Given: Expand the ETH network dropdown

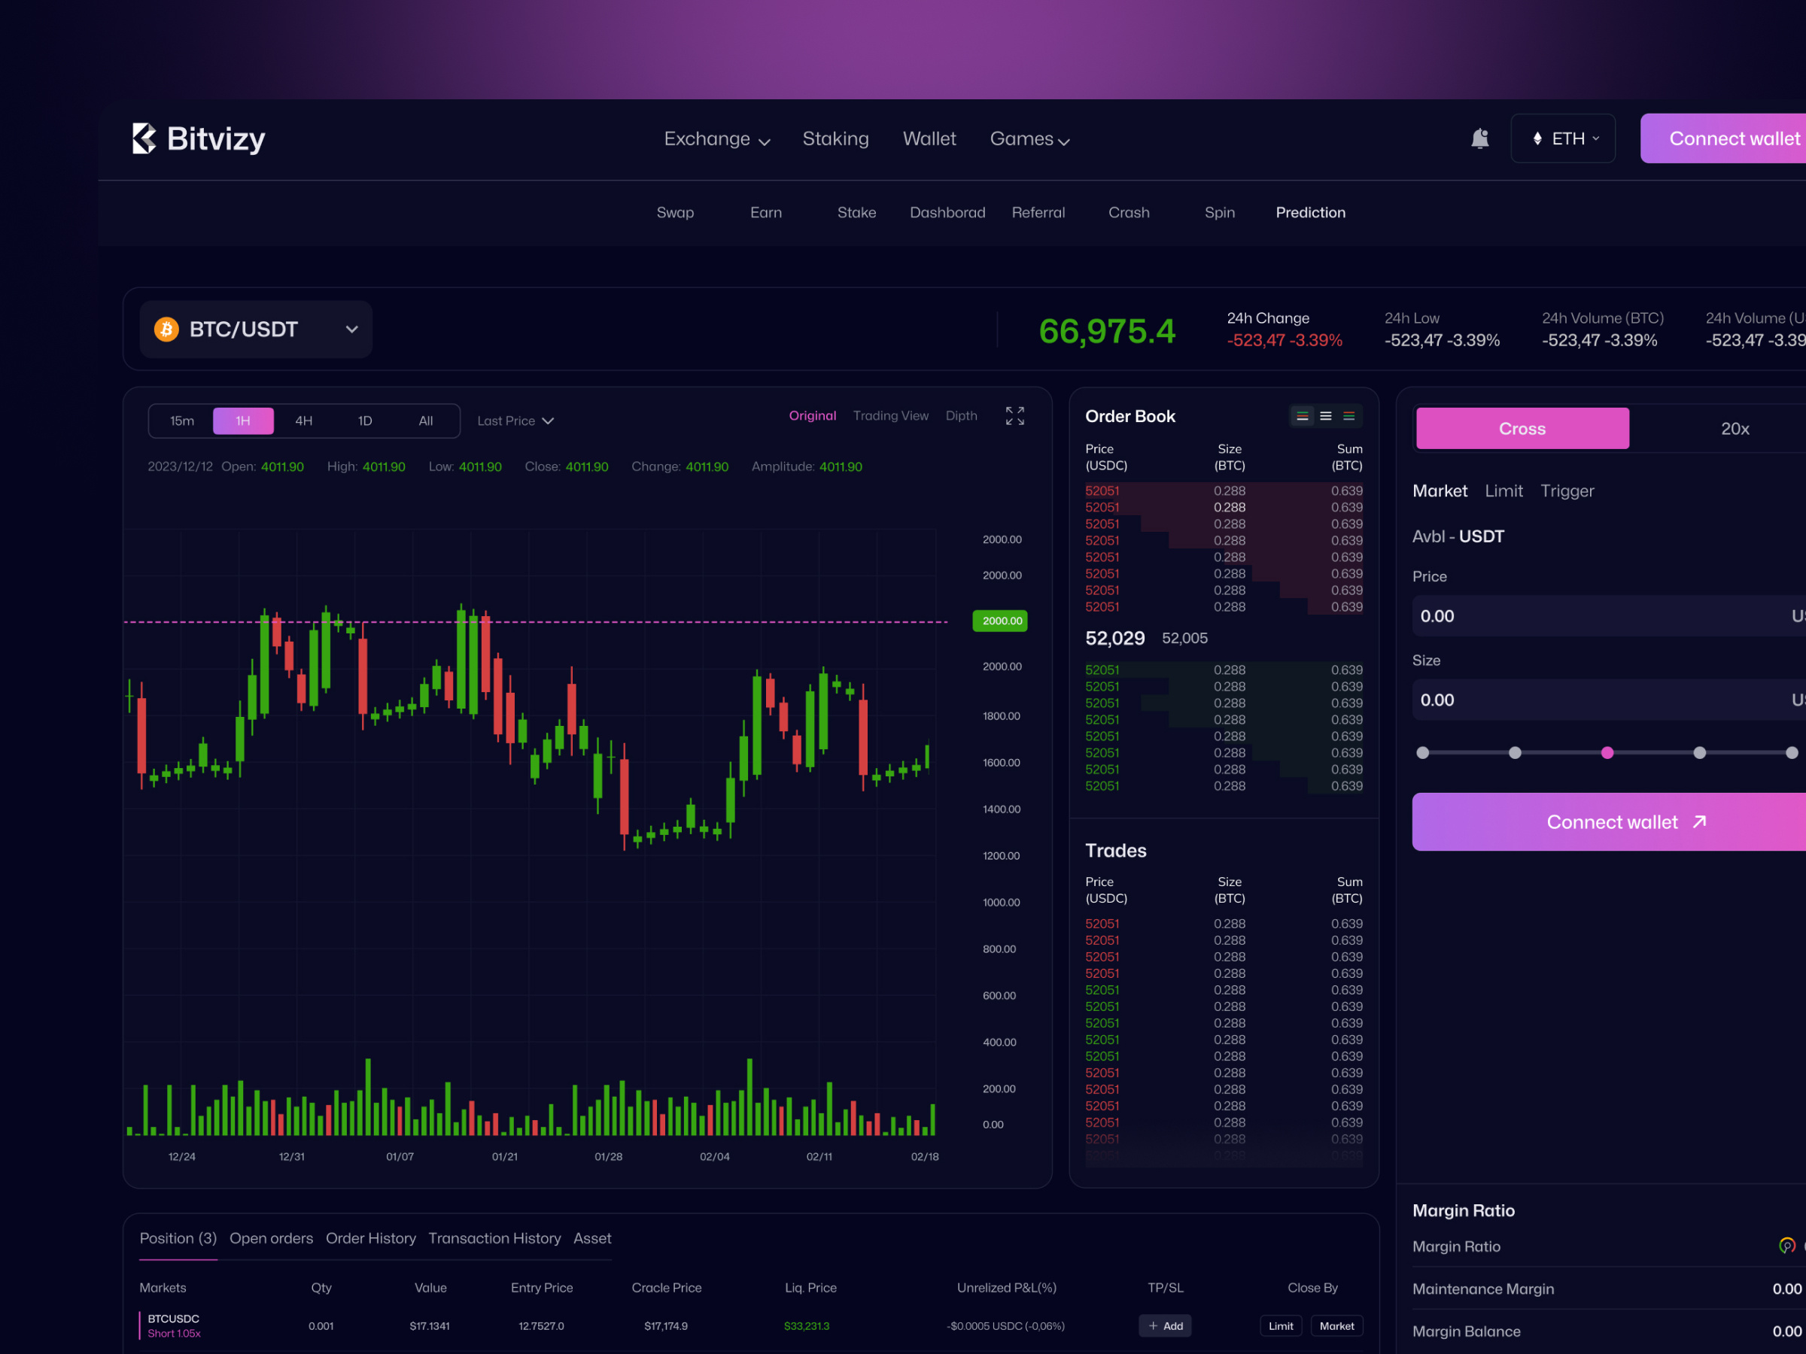Looking at the screenshot, I should [1562, 138].
